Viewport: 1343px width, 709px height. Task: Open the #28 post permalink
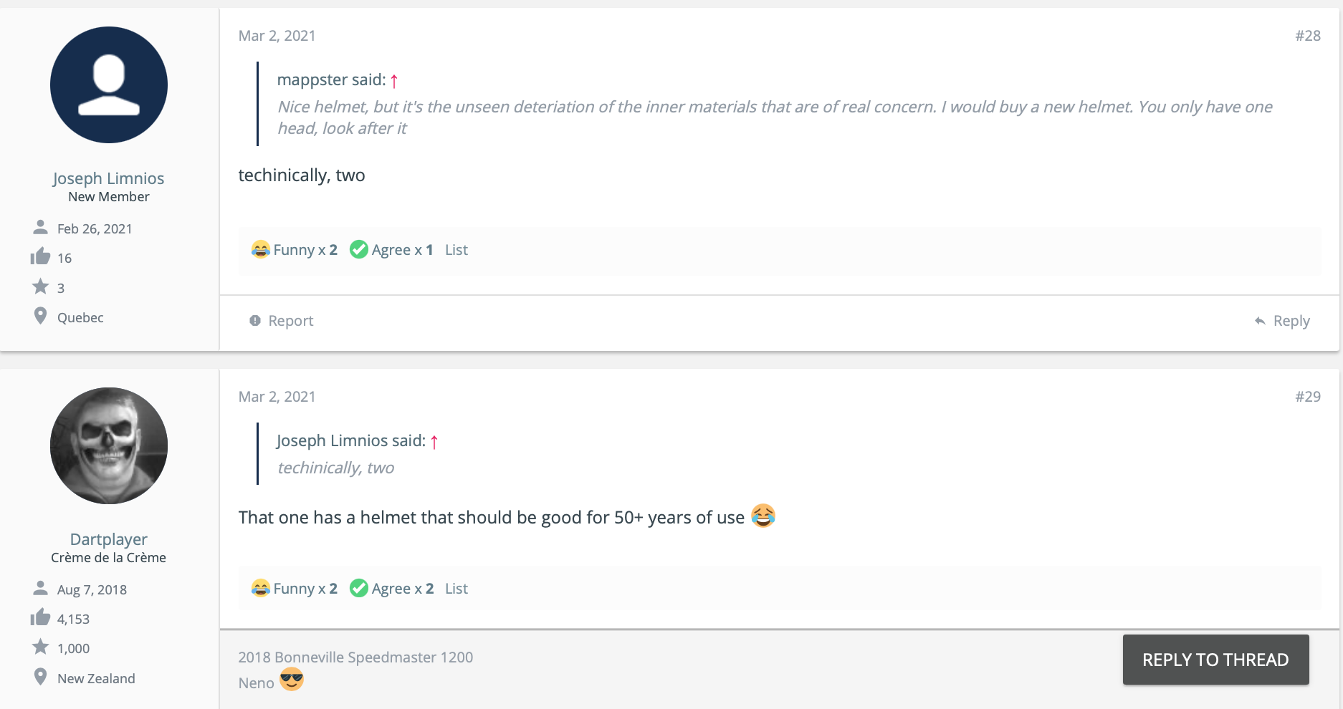point(1308,36)
